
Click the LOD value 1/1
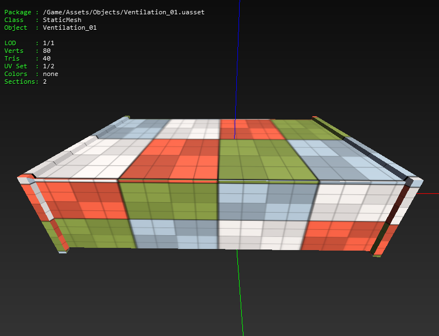(x=48, y=43)
